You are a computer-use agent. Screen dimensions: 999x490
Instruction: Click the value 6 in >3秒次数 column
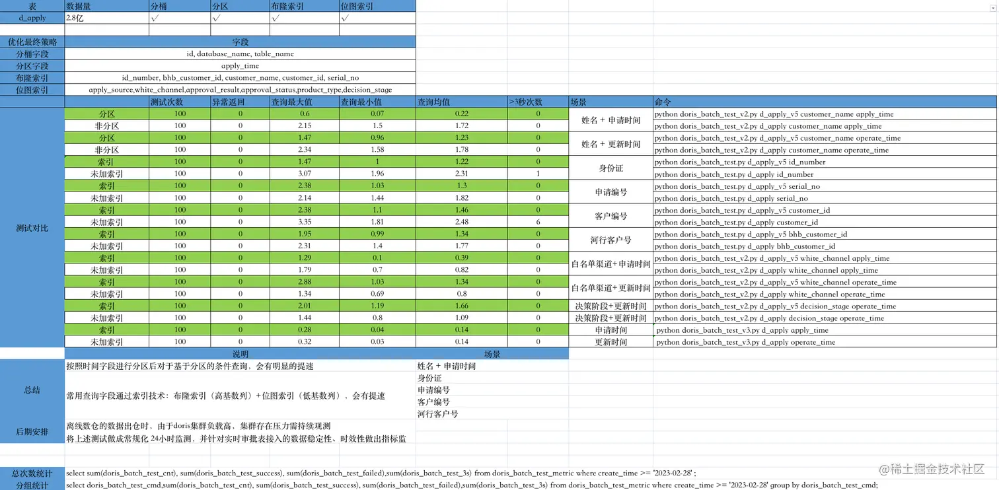[538, 222]
